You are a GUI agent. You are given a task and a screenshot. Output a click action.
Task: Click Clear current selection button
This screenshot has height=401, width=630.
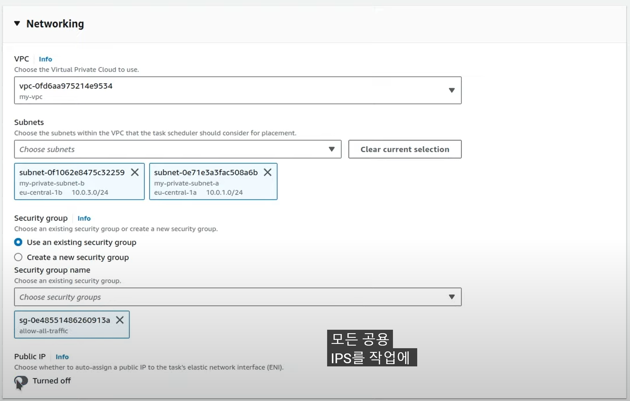click(x=405, y=149)
